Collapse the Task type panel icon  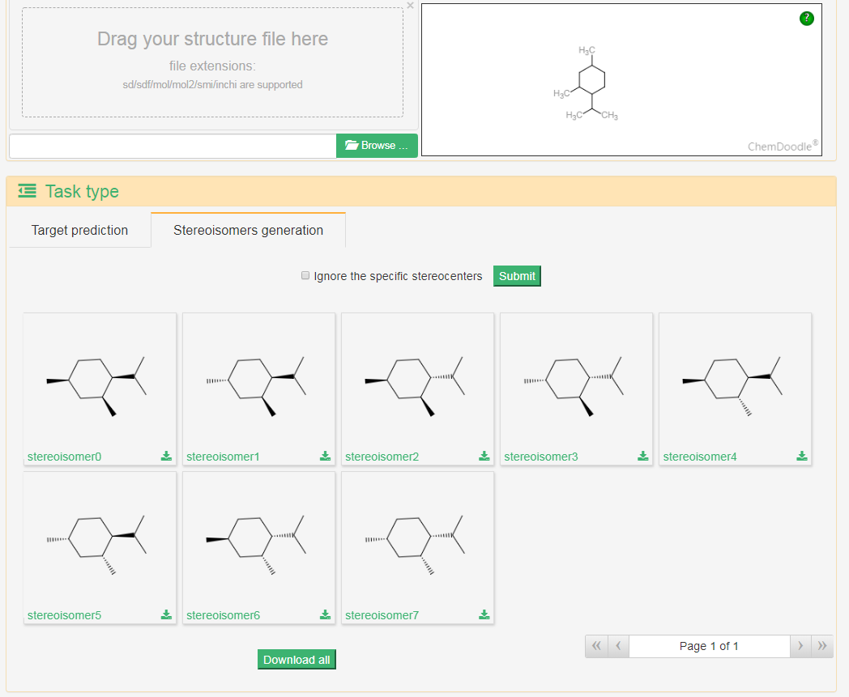pos(27,191)
